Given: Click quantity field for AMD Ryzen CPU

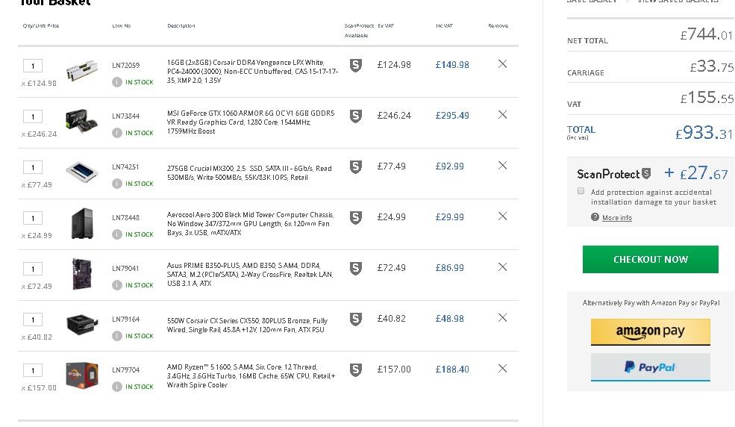Looking at the screenshot, I should tap(33, 370).
